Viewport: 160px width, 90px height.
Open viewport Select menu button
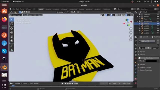[30, 15]
